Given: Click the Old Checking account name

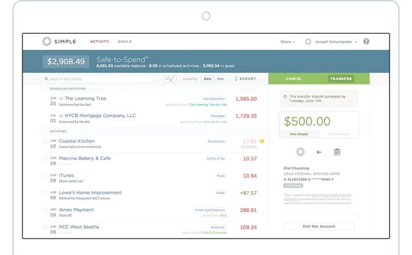Looking at the screenshot, I should (296, 168).
